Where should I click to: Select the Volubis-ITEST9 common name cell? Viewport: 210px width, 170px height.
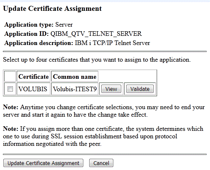75,89
